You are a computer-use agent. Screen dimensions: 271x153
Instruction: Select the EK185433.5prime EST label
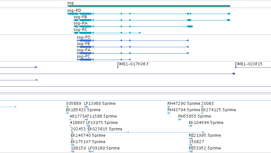[x=83, y=110]
